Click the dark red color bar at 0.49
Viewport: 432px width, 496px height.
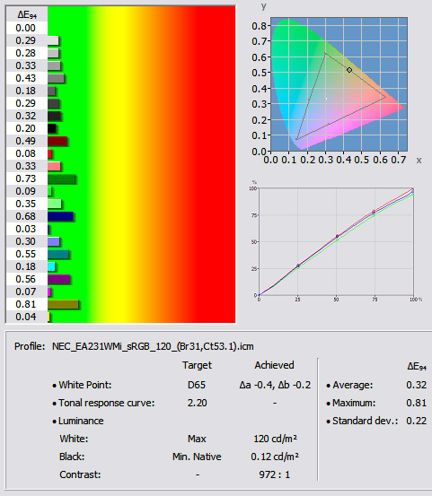tap(57, 141)
